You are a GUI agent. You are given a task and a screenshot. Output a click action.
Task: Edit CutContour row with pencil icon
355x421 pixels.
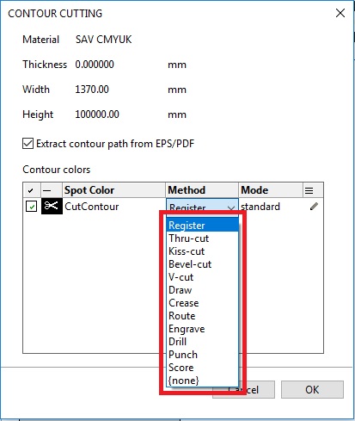pyautogui.click(x=314, y=206)
